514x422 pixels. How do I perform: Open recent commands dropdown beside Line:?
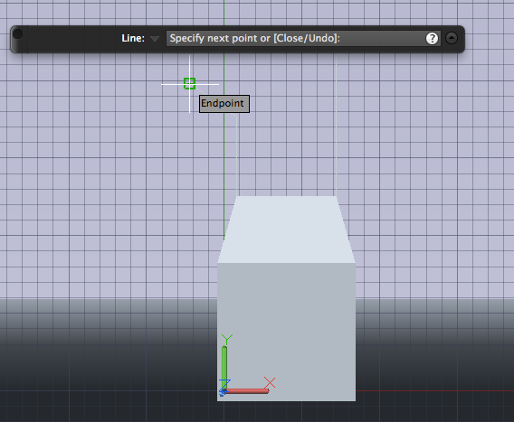(x=155, y=39)
